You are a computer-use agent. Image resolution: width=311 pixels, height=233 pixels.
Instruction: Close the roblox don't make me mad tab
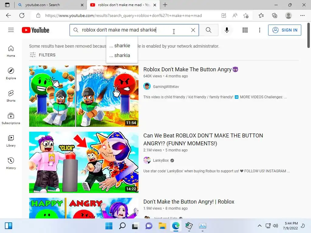click(x=155, y=5)
